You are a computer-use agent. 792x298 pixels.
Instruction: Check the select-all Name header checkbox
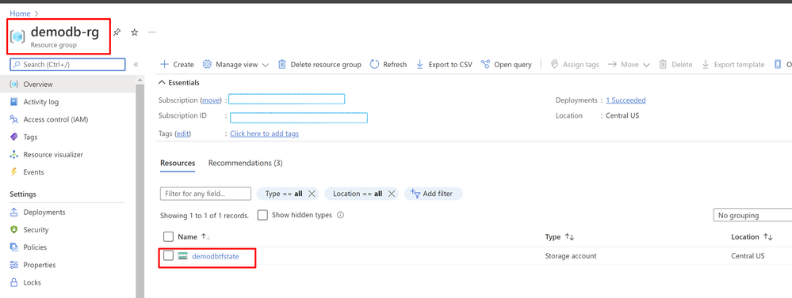tap(169, 236)
